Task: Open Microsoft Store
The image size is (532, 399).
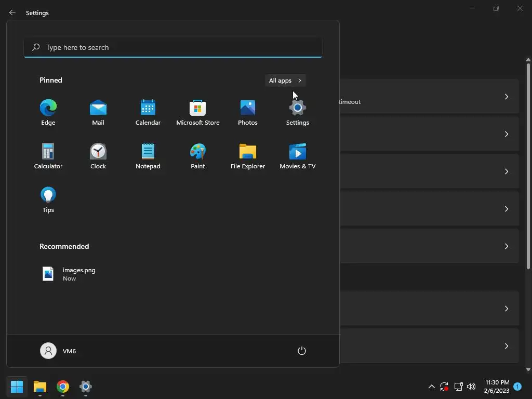Action: 198,113
